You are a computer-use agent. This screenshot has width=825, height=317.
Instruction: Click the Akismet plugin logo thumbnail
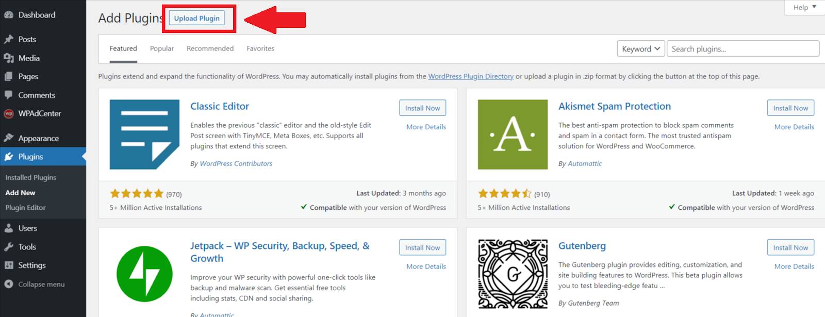(x=513, y=135)
